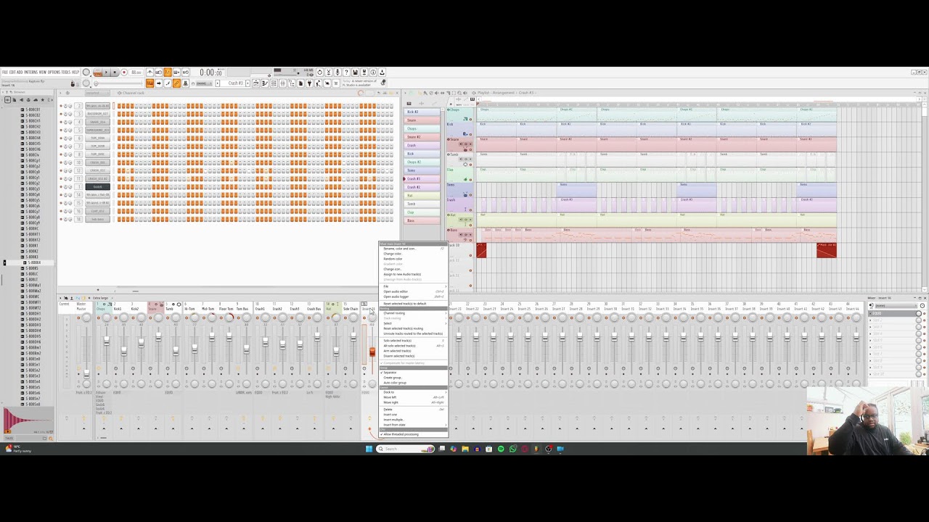This screenshot has height=522, width=929.
Task: Select 'Kick #2' pattern in the picker
Action: tap(422, 112)
